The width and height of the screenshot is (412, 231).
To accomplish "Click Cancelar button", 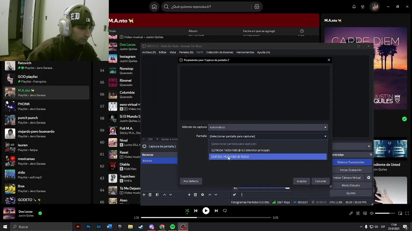I will pyautogui.click(x=321, y=181).
